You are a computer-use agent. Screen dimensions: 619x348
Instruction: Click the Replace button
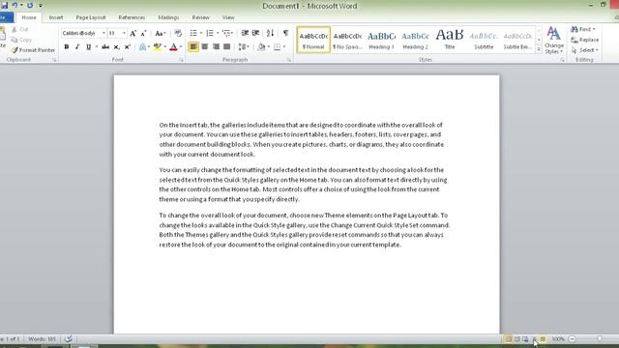(x=584, y=40)
